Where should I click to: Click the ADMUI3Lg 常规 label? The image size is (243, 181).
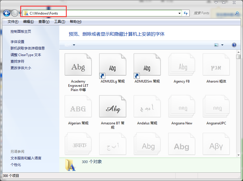pyautogui.click(x=113, y=81)
